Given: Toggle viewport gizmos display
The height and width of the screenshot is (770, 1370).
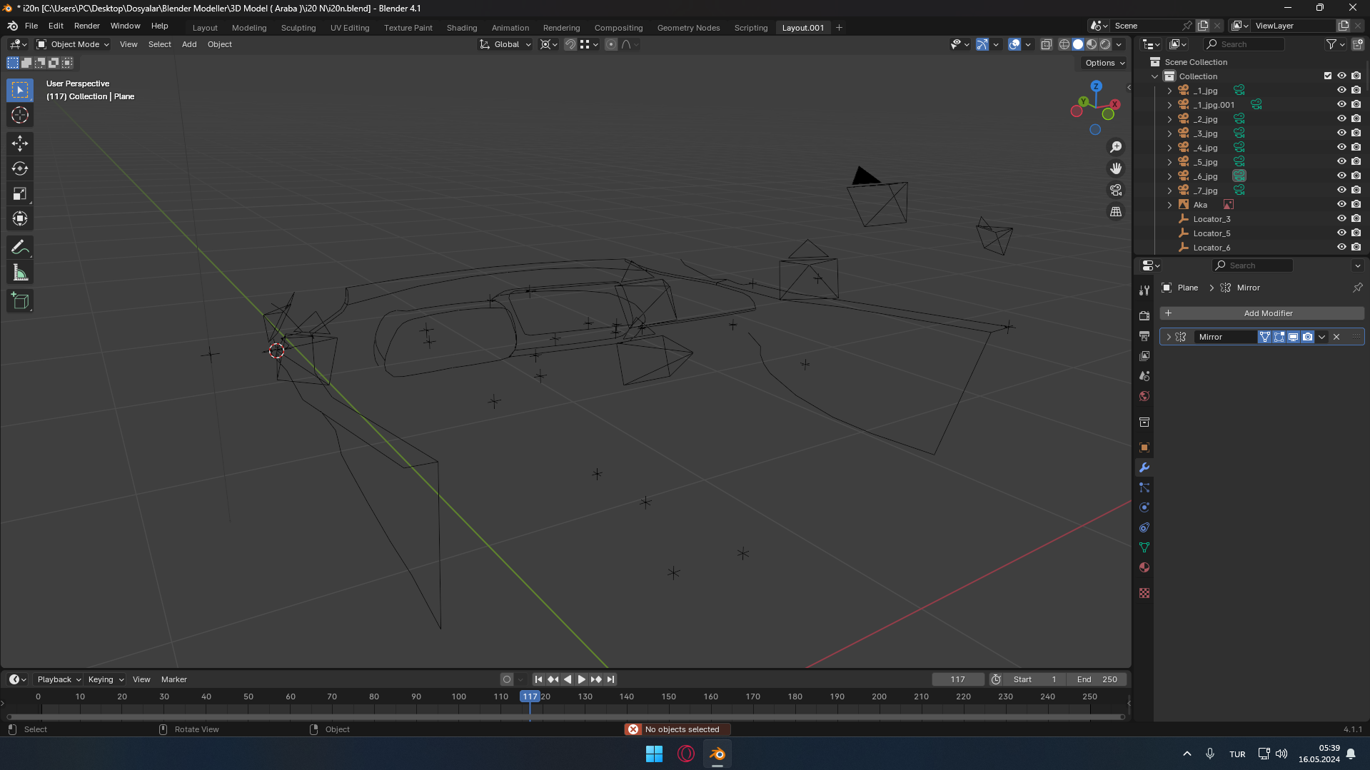Looking at the screenshot, I should (x=982, y=44).
